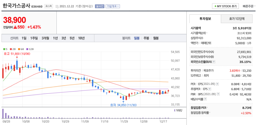Select the 일봉 candlestick chart
The height and width of the screenshot is (125, 257).
tap(137, 38)
